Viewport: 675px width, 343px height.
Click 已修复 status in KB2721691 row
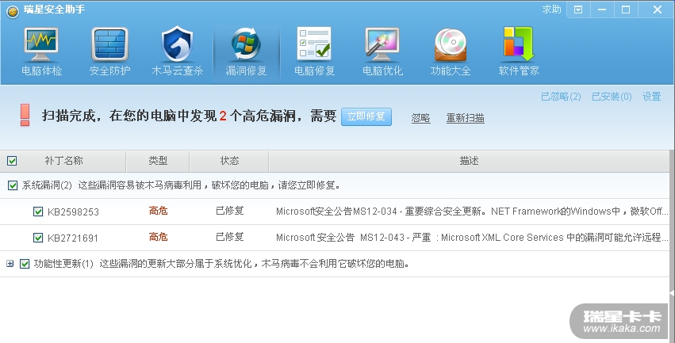tap(230, 237)
